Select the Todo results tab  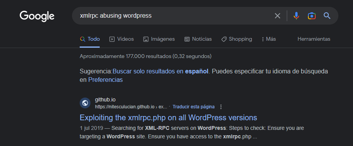[90, 39]
